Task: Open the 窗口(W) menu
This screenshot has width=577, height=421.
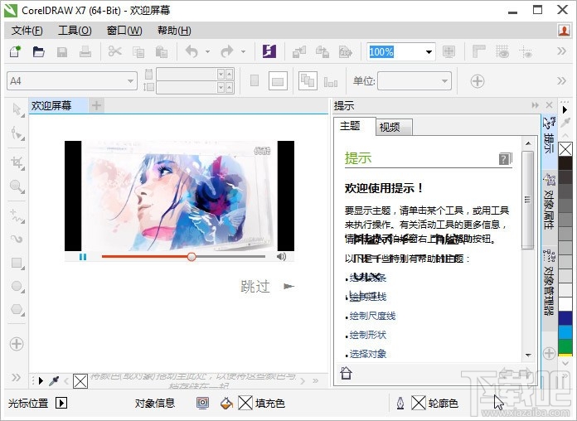Action: tap(124, 31)
